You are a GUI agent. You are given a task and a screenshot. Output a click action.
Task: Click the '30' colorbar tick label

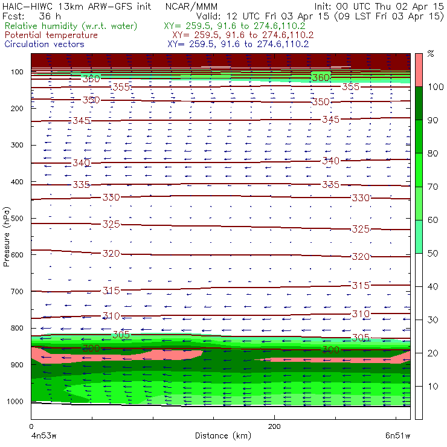(433, 320)
